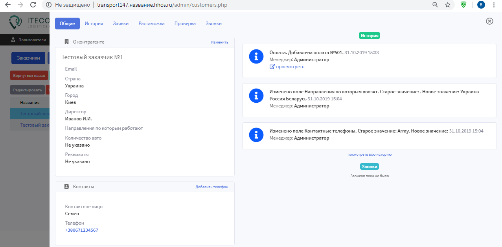Click info icon for Направления history entry
Image resolution: width=502 pixels, height=247 pixels.
[256, 95]
